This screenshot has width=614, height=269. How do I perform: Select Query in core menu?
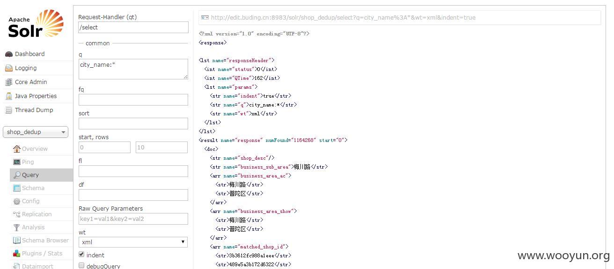pos(30,175)
